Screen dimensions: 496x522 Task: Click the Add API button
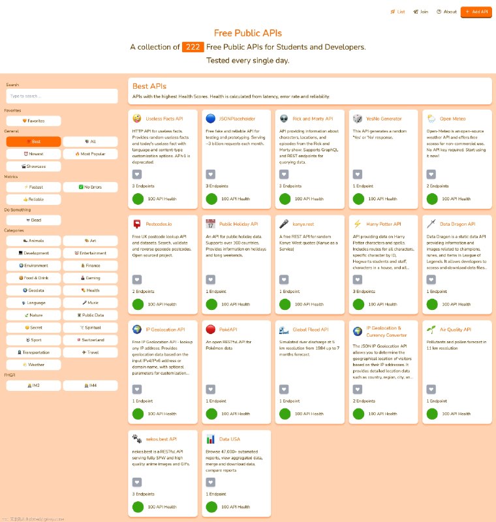pos(476,12)
